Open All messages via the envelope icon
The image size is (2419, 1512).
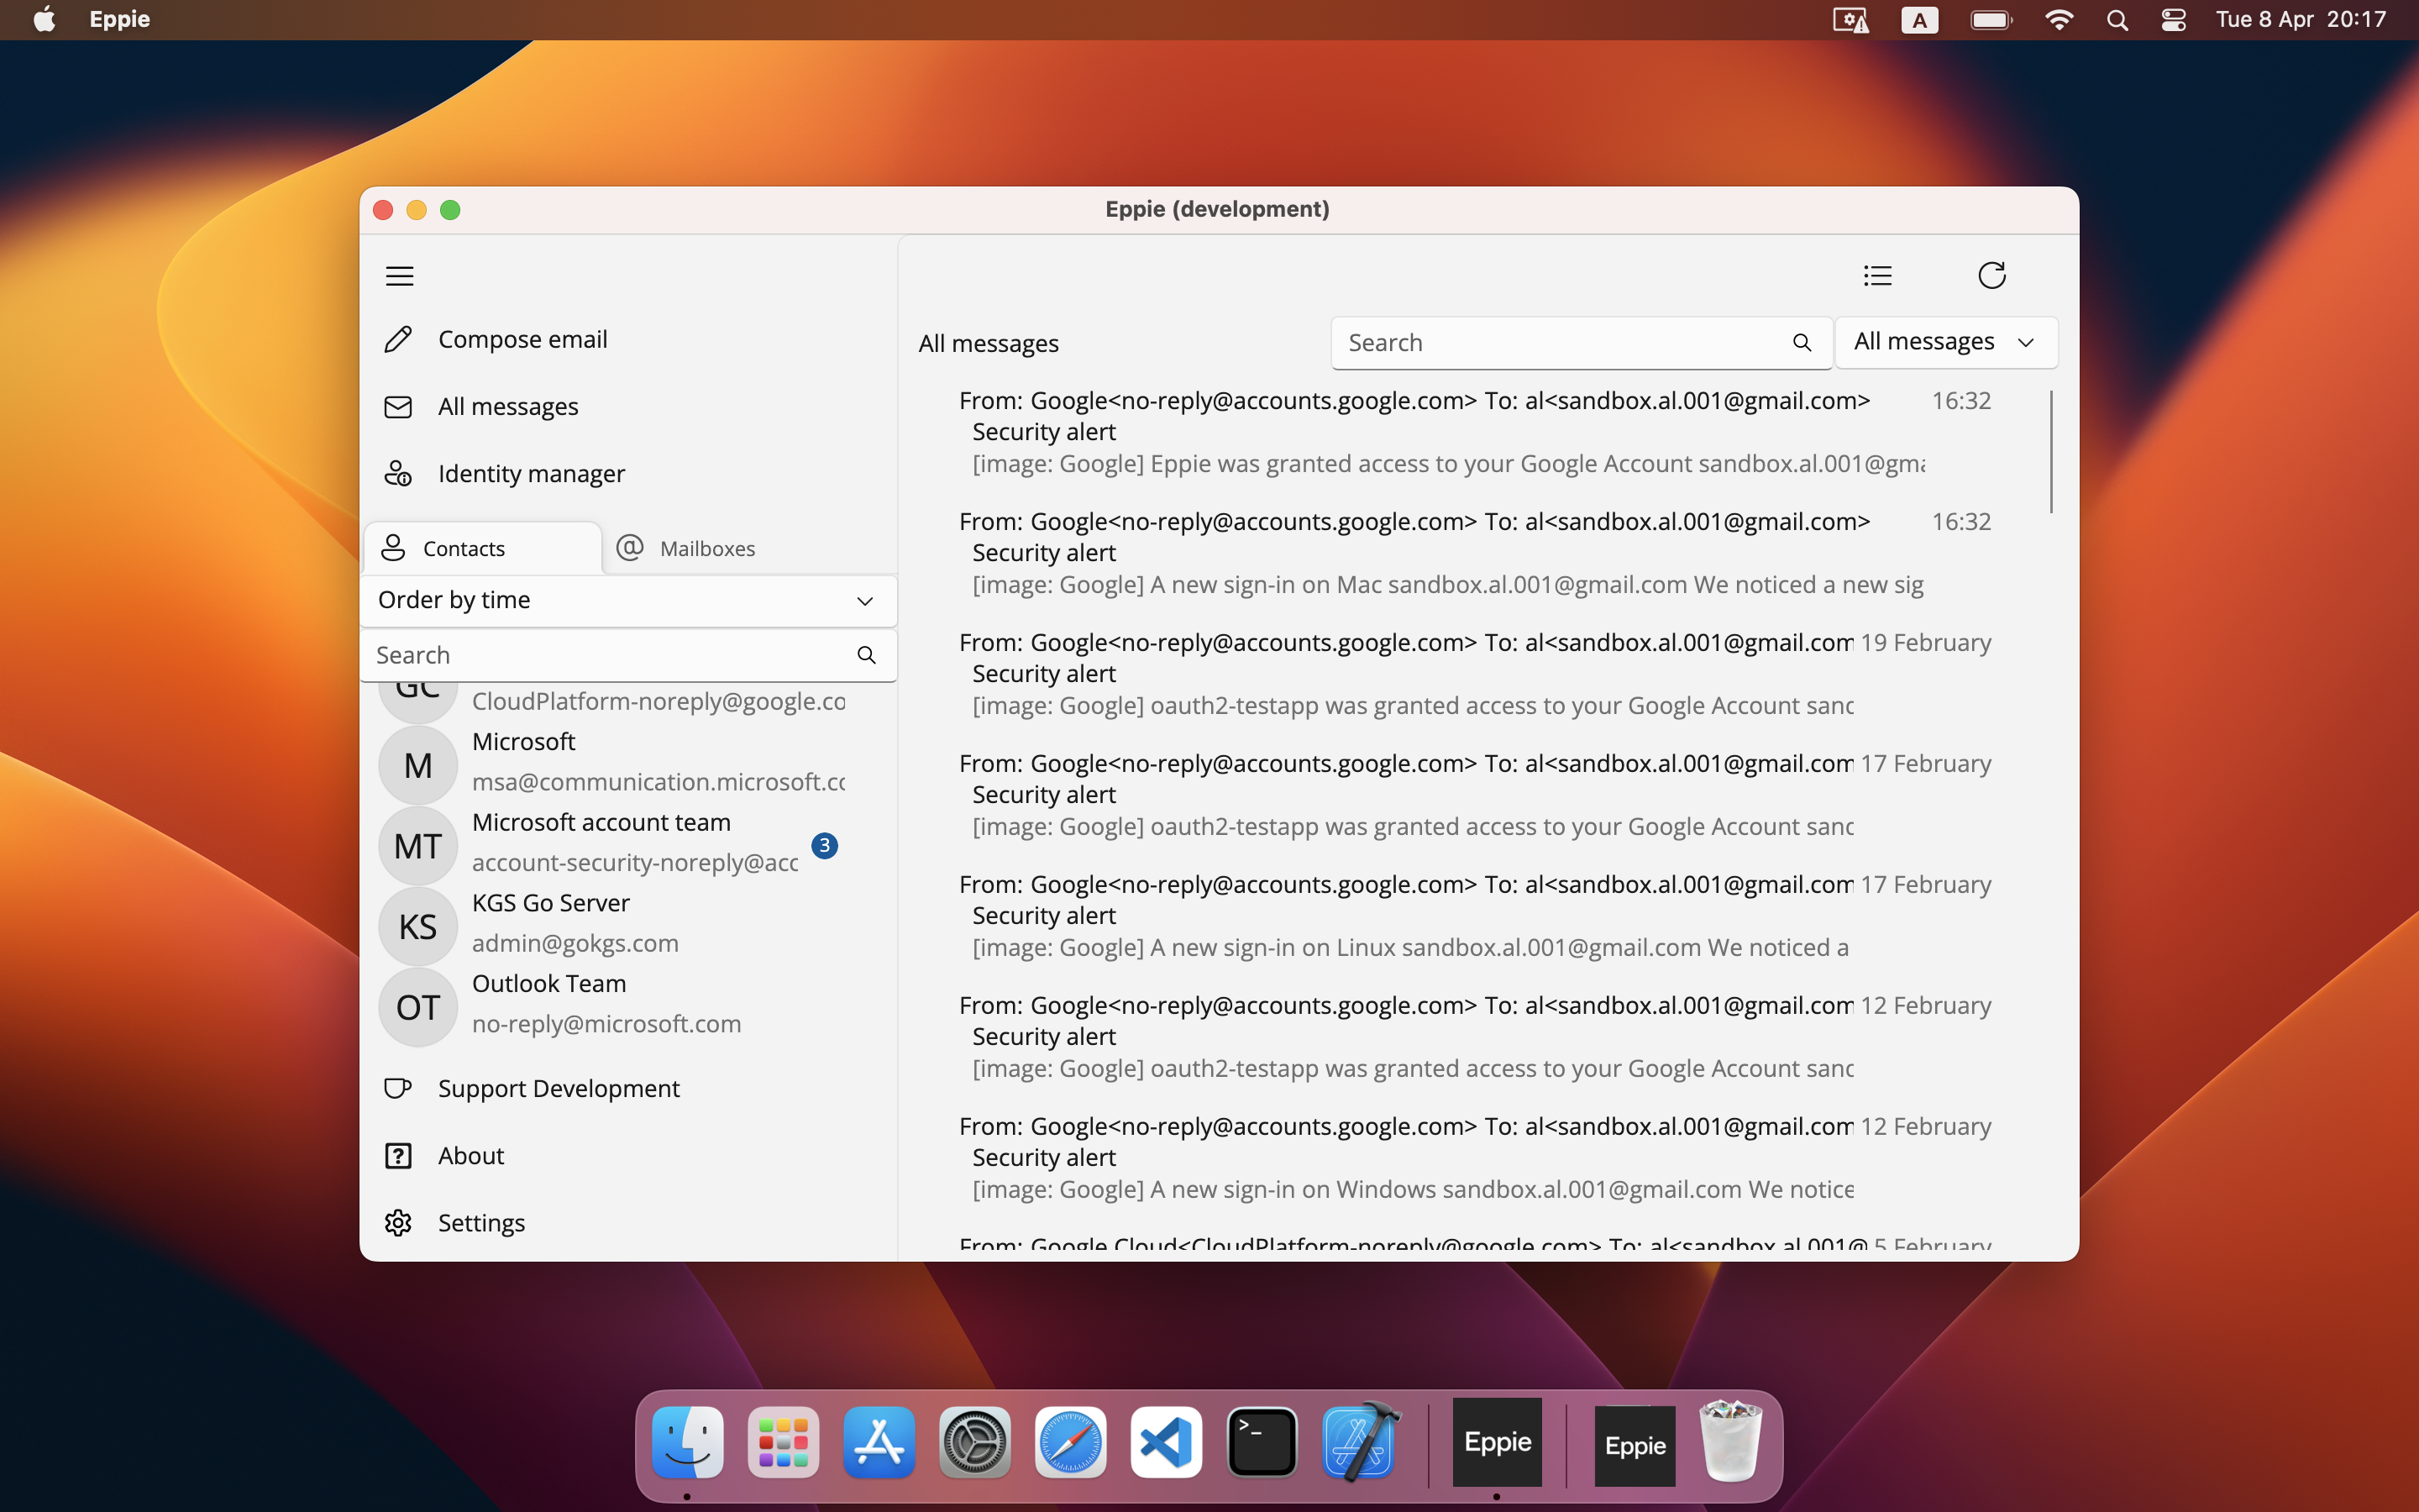click(x=396, y=406)
